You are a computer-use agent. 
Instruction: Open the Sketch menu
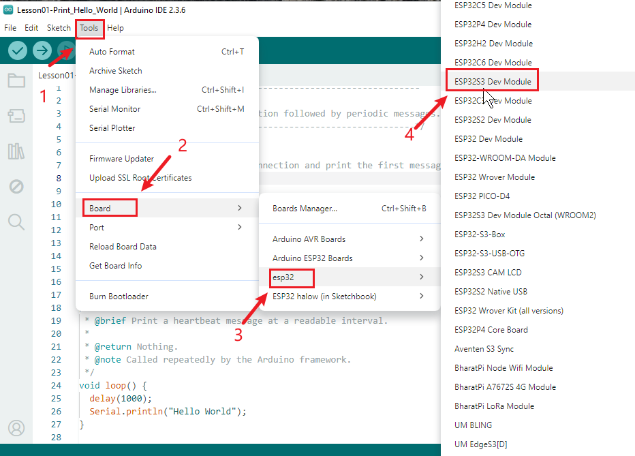[59, 27]
